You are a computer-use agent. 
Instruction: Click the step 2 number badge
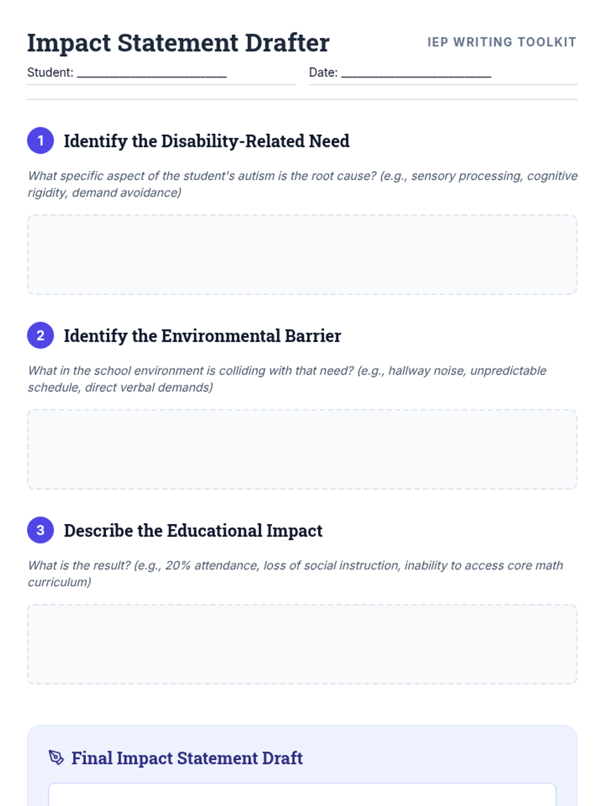tap(40, 335)
